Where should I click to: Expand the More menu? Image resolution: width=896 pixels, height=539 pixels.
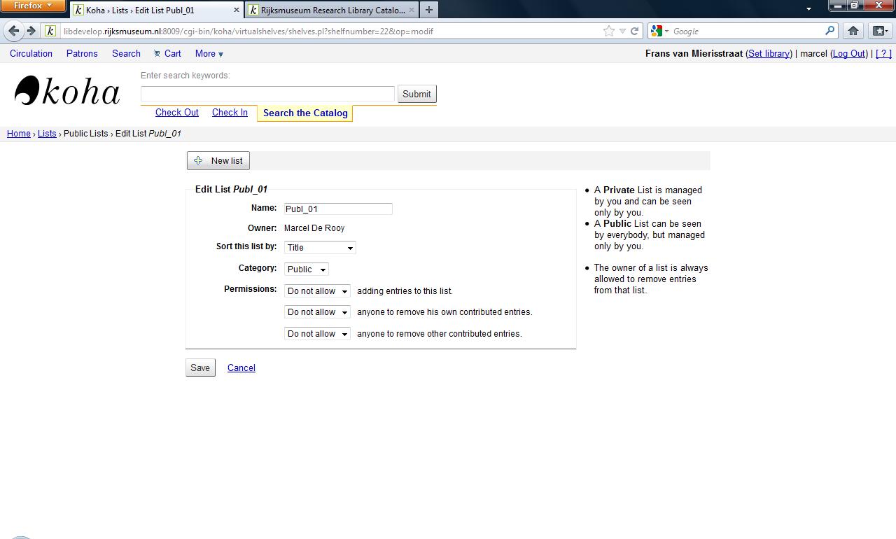coord(209,53)
